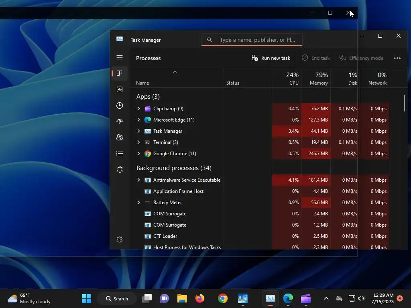Open the Details sidebar icon
Image resolution: width=411 pixels, height=308 pixels.
pyautogui.click(x=120, y=154)
